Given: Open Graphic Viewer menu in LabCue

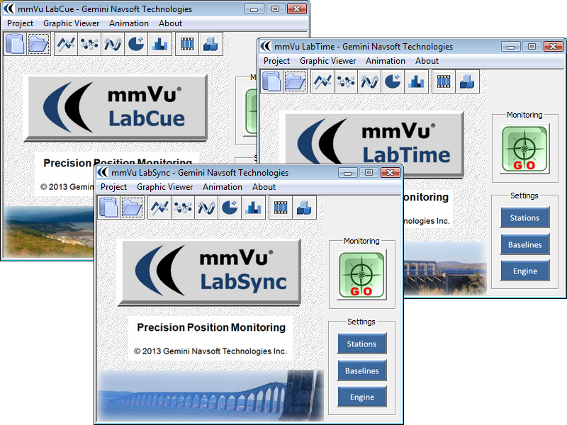Looking at the screenshot, I should pyautogui.click(x=72, y=23).
